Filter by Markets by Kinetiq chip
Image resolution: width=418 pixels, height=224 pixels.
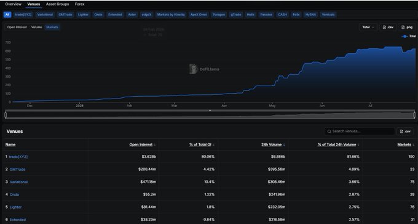[x=171, y=15]
